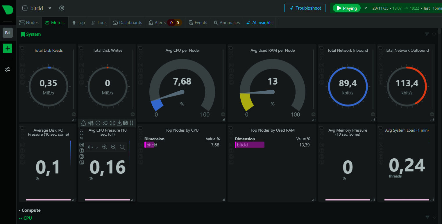Click the green plus icon in left sidebar
This screenshot has width=442, height=224.
8,48
